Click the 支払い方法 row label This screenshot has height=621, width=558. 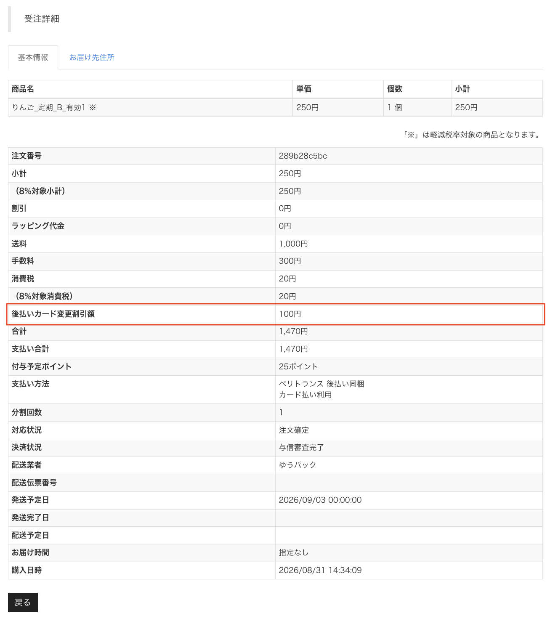click(x=30, y=384)
